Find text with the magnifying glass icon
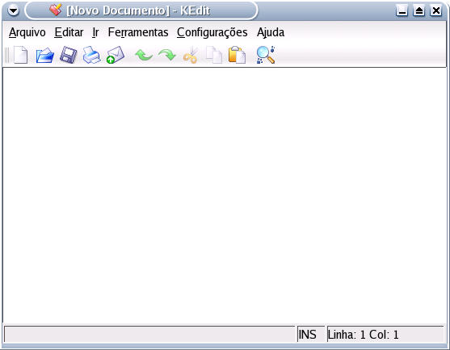 [266, 55]
